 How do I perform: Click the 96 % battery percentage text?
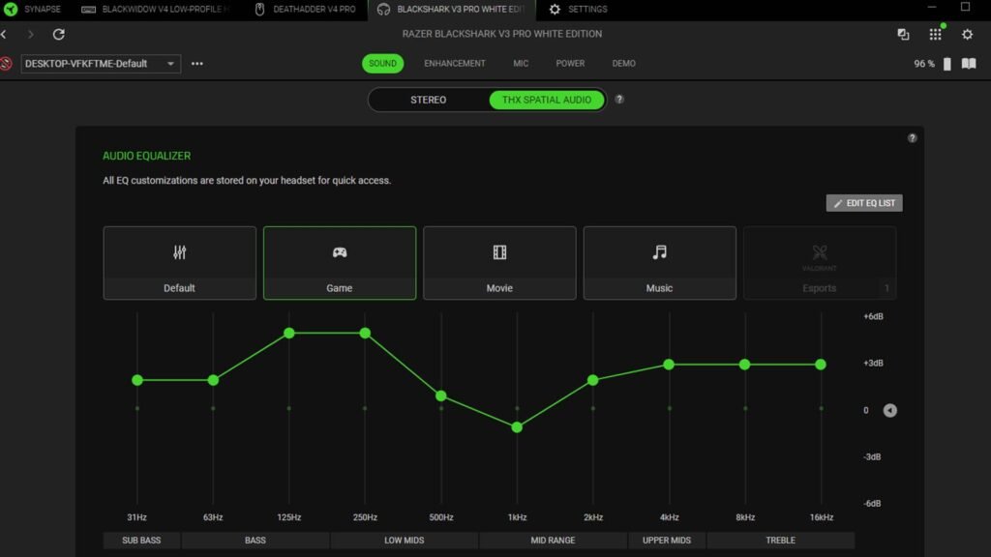click(x=924, y=64)
